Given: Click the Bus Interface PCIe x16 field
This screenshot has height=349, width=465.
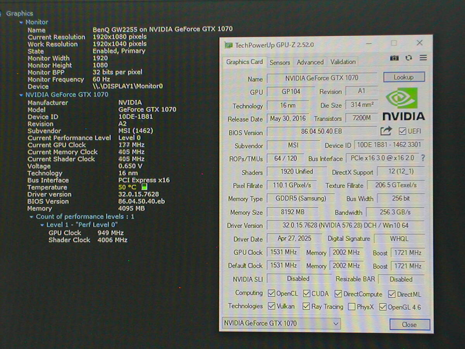Looking at the screenshot, I should tap(382, 158).
